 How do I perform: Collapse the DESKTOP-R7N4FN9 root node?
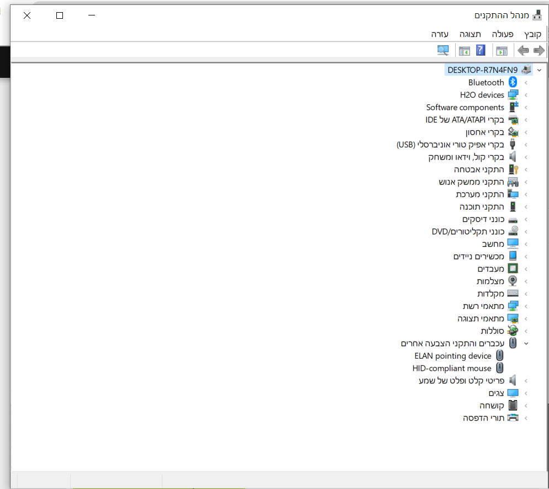pyautogui.click(x=539, y=70)
